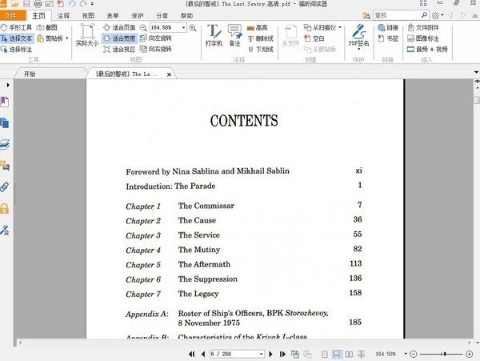Screen dimensions: 480x361
Task: Redo the last action
Action: pyautogui.click(x=83, y=4)
